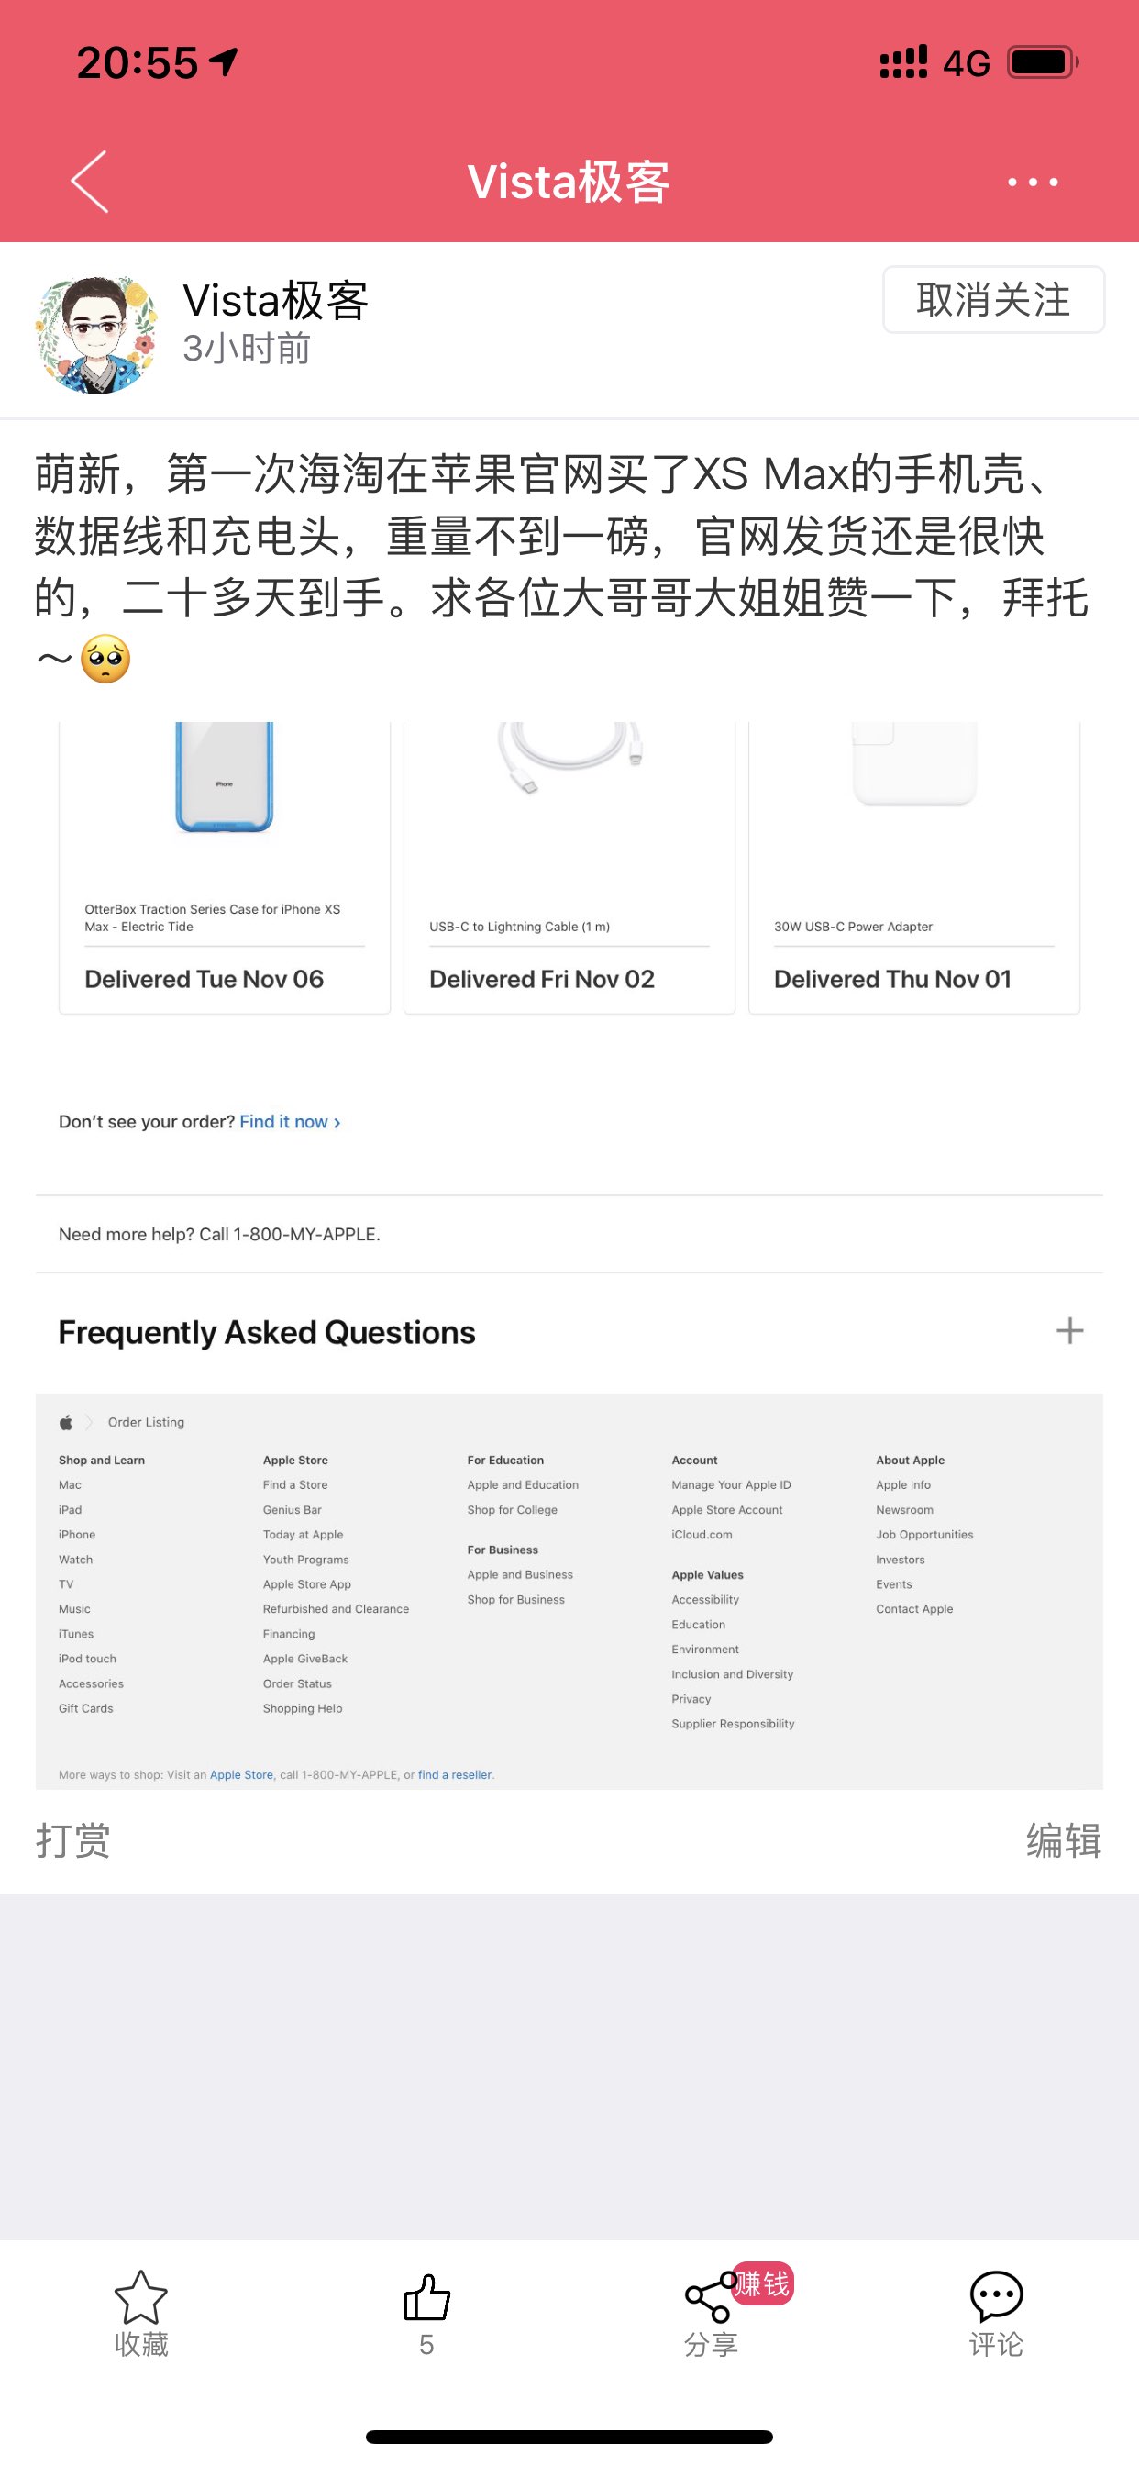Click Order Status footer link
Image resolution: width=1139 pixels, height=2466 pixels.
pyautogui.click(x=298, y=1683)
